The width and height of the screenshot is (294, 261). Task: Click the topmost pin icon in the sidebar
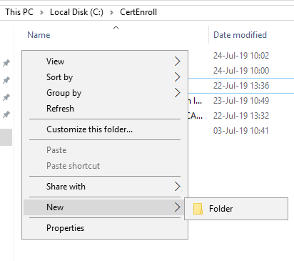pyautogui.click(x=6, y=63)
